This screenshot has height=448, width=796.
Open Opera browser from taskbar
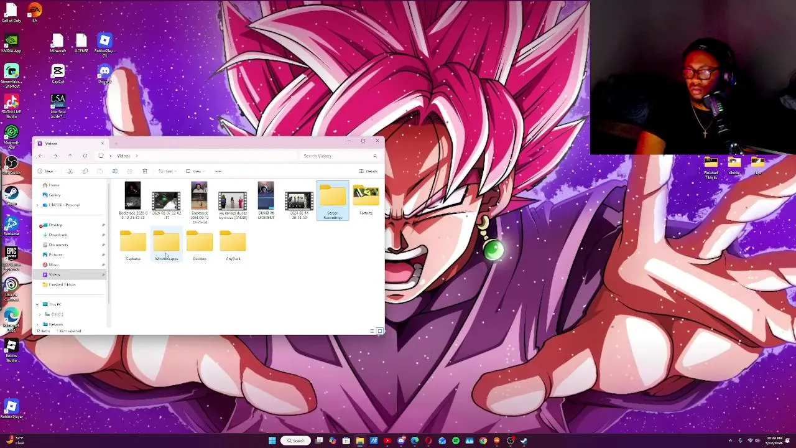click(x=428, y=441)
